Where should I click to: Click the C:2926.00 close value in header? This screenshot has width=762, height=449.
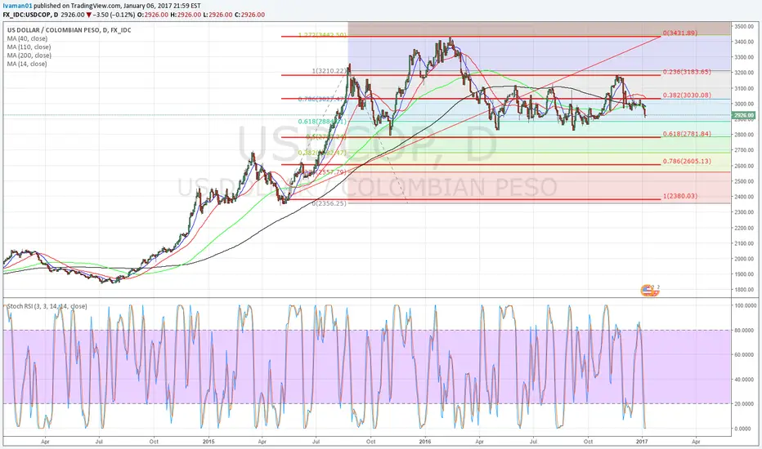click(249, 15)
